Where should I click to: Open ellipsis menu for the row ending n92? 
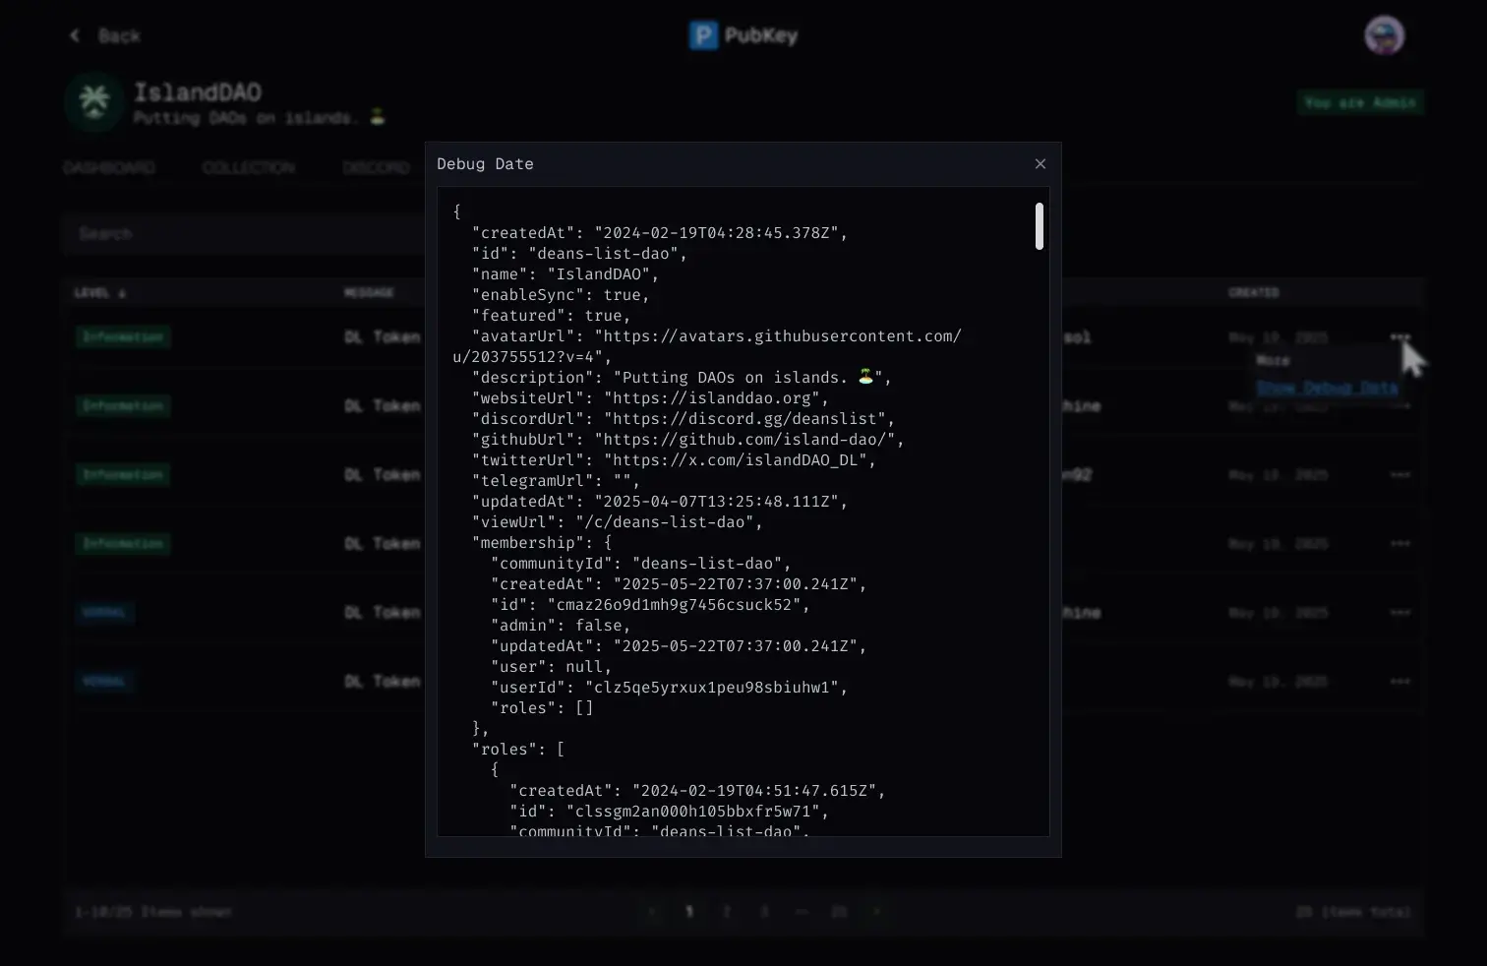coord(1400,475)
